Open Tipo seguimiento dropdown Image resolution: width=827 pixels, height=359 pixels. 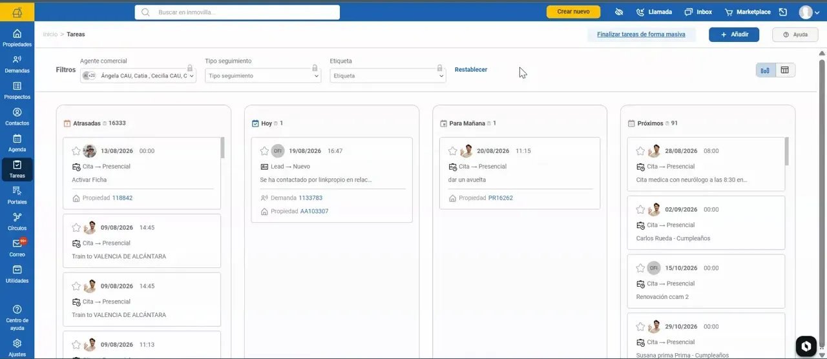(263, 76)
